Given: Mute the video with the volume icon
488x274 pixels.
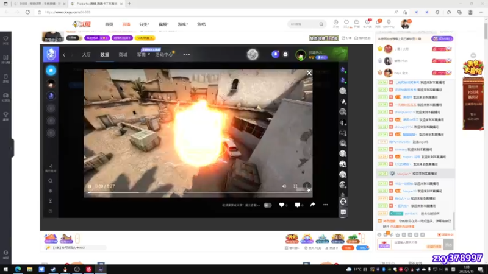Looking at the screenshot, I should click(284, 186).
